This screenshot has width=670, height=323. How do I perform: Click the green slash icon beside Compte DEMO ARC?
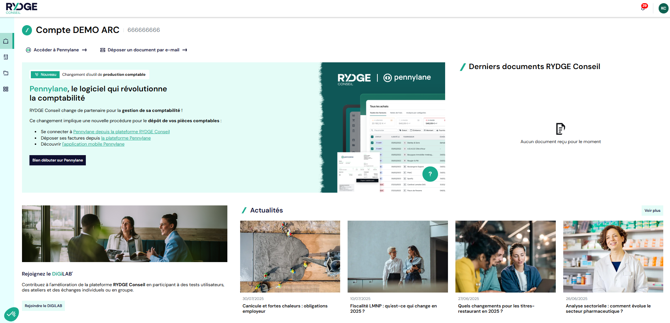[27, 30]
